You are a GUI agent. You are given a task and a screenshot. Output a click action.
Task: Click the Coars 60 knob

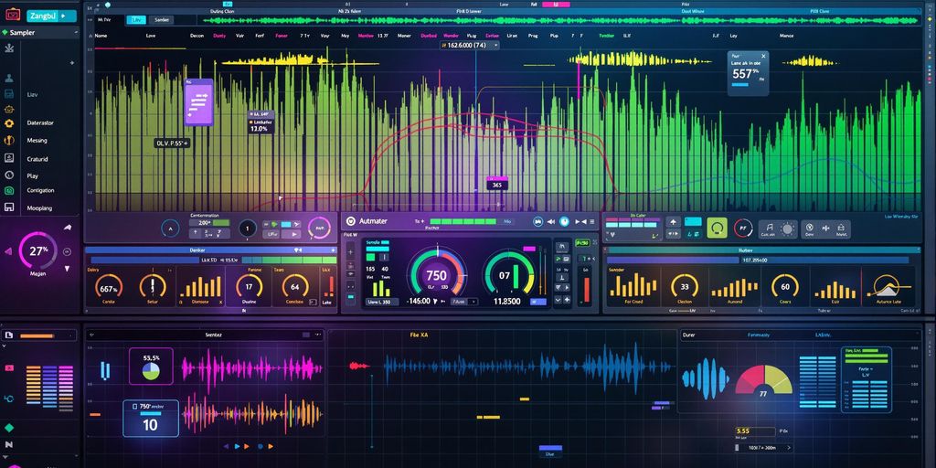click(x=784, y=286)
